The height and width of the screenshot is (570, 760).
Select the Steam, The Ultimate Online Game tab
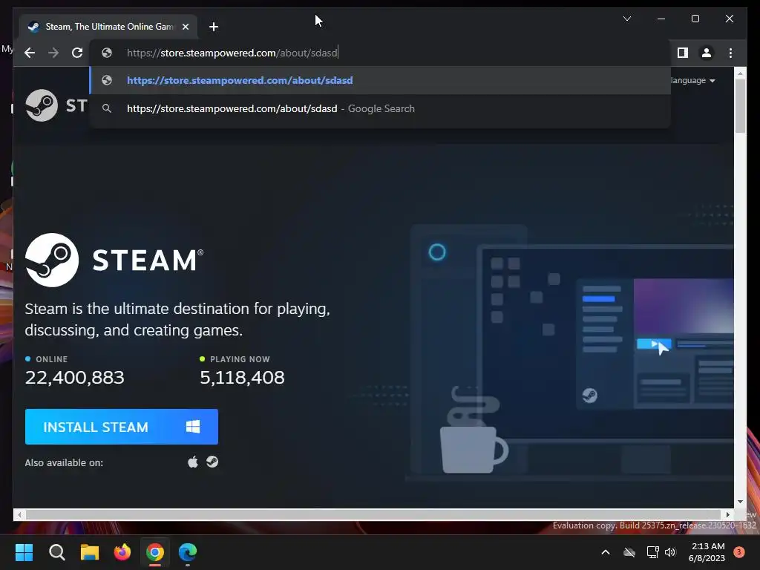(x=108, y=27)
